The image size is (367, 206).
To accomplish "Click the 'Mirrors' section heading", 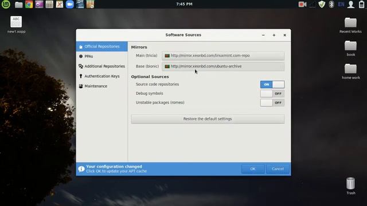I will [139, 47].
